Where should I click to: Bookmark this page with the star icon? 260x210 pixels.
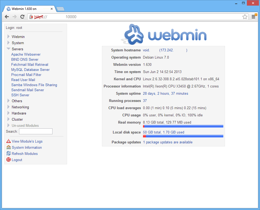coord(245,17)
